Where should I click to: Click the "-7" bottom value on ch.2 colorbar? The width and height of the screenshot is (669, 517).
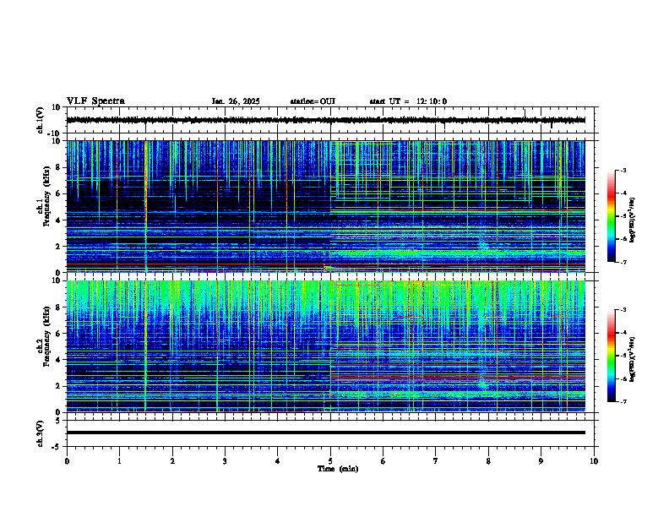click(x=623, y=401)
